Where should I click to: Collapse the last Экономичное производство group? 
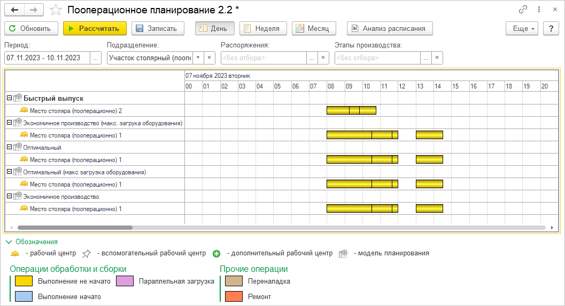tap(10, 196)
